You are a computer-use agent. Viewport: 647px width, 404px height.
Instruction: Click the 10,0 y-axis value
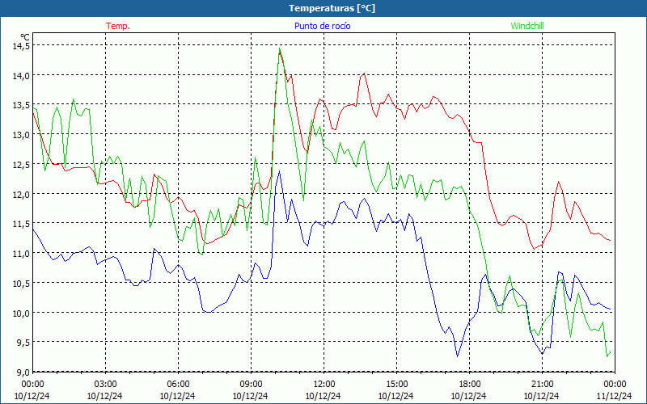coord(21,313)
